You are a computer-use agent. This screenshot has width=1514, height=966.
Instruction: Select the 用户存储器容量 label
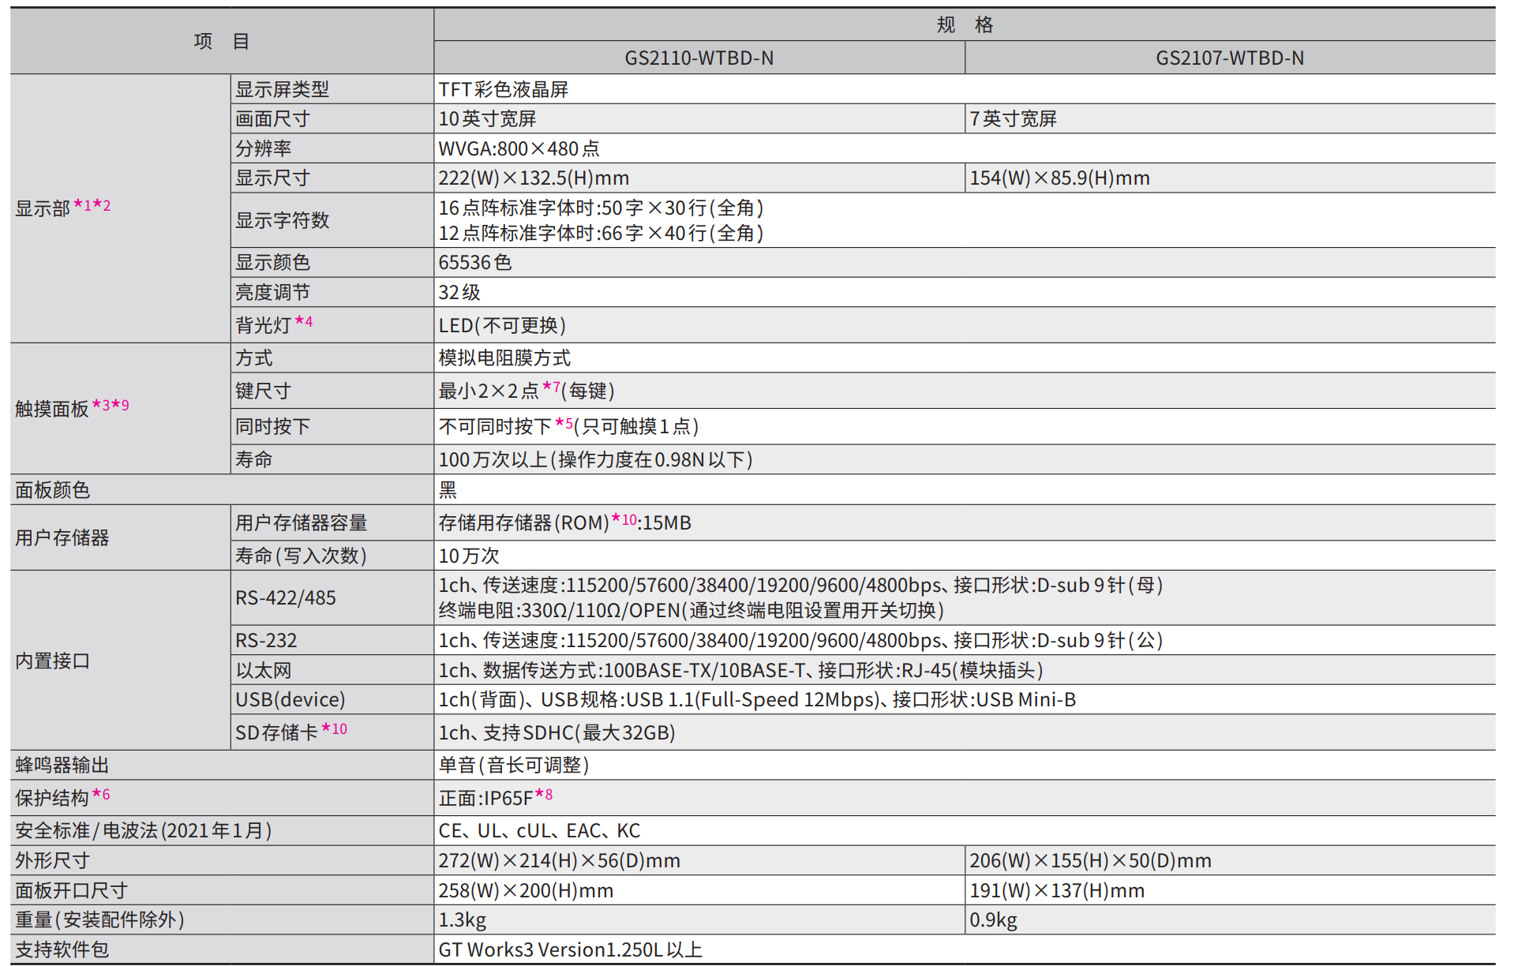301,522
